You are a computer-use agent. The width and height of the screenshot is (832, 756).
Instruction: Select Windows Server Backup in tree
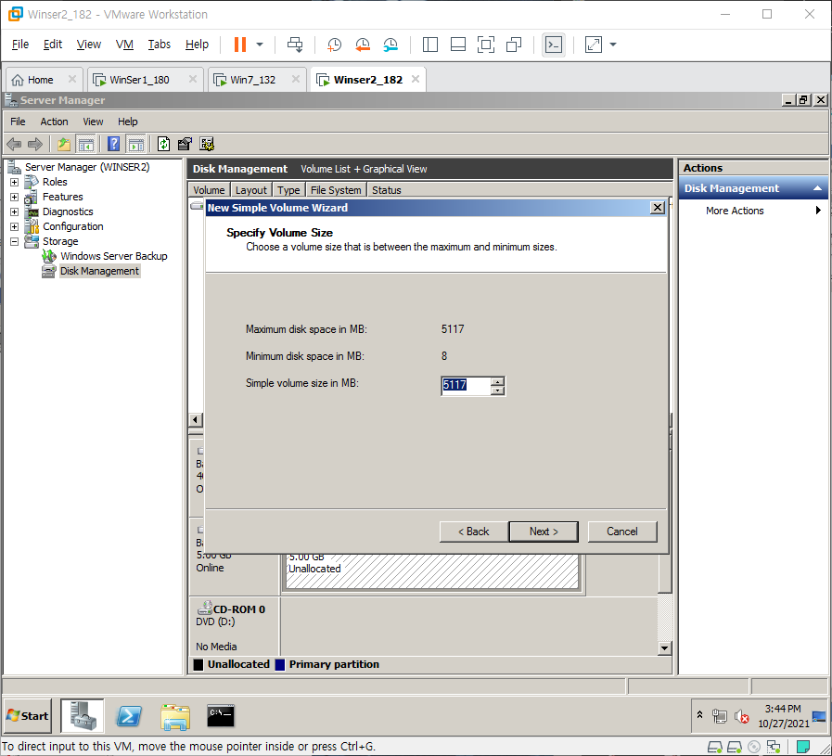click(113, 256)
